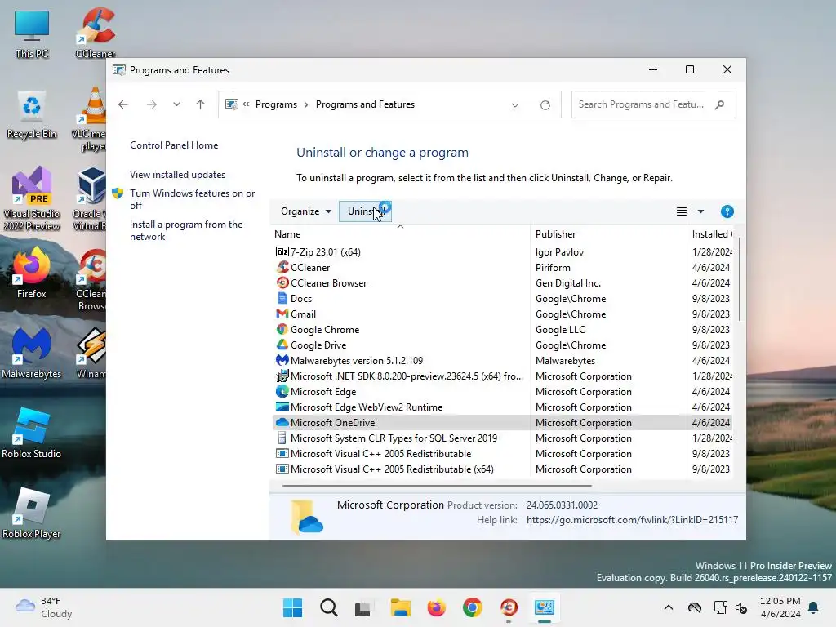Select the CCleaner program entry
The image size is (836, 627).
[x=503, y=267]
